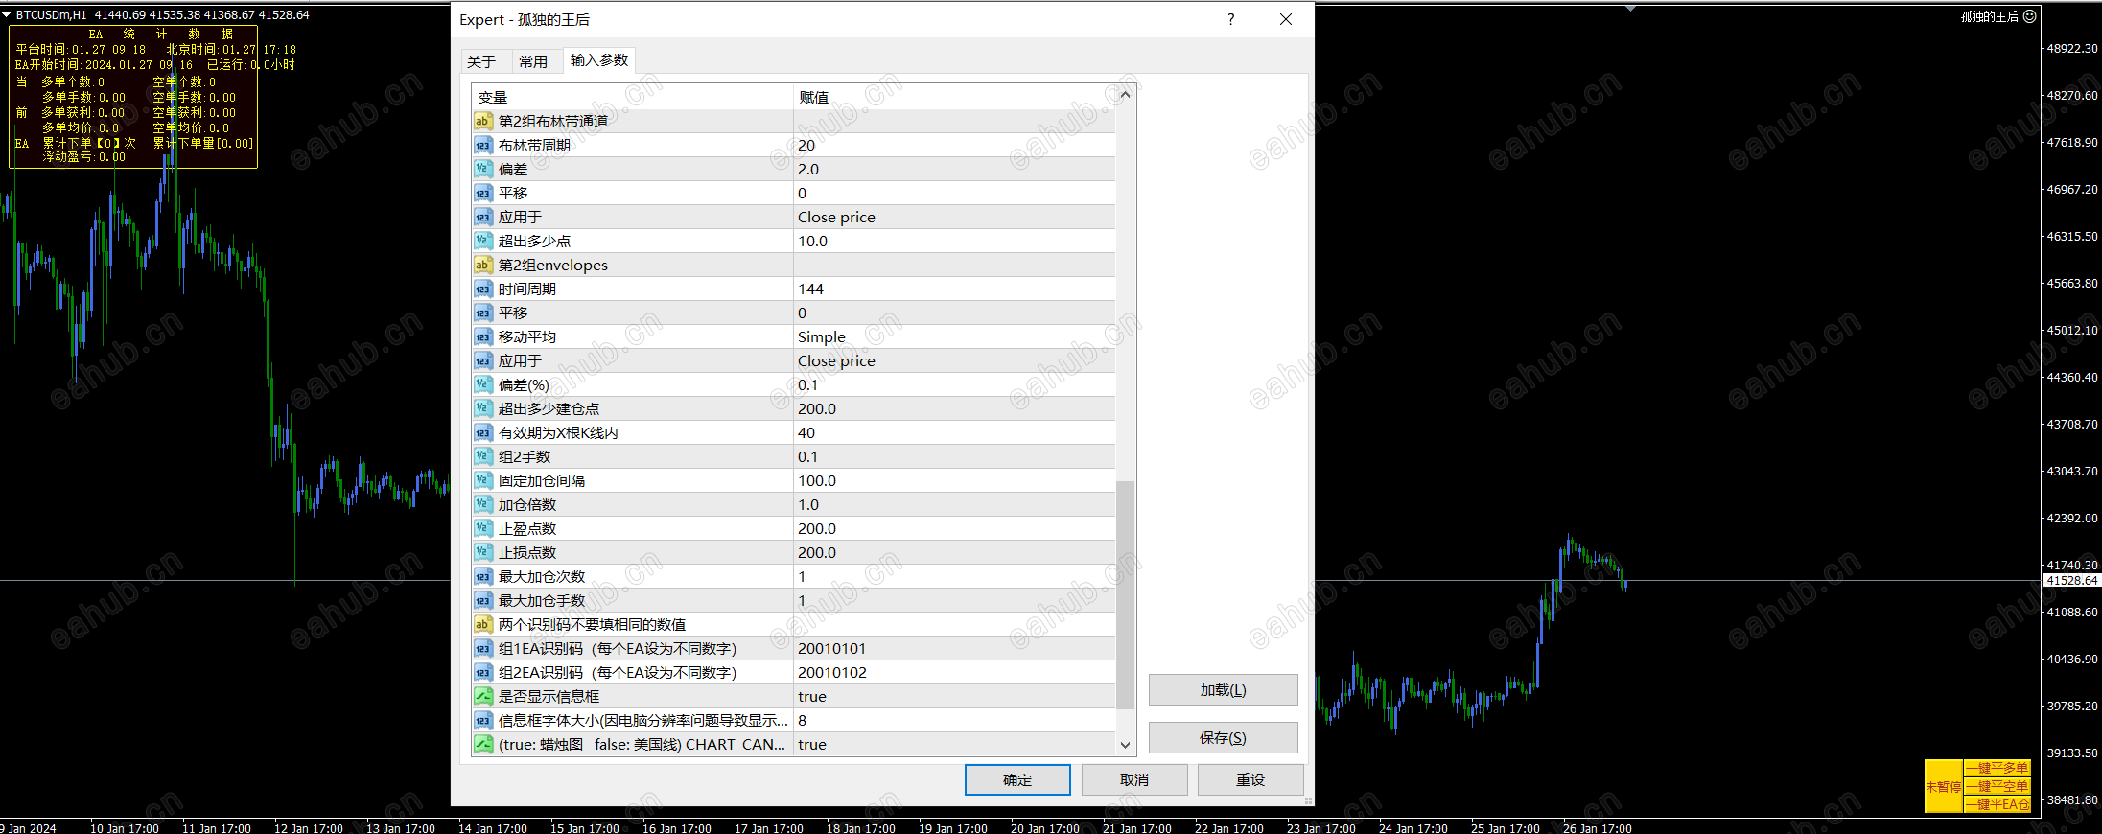2102x834 pixels.
Task: Edit 偏差 value 2.0
Action: pos(954,170)
